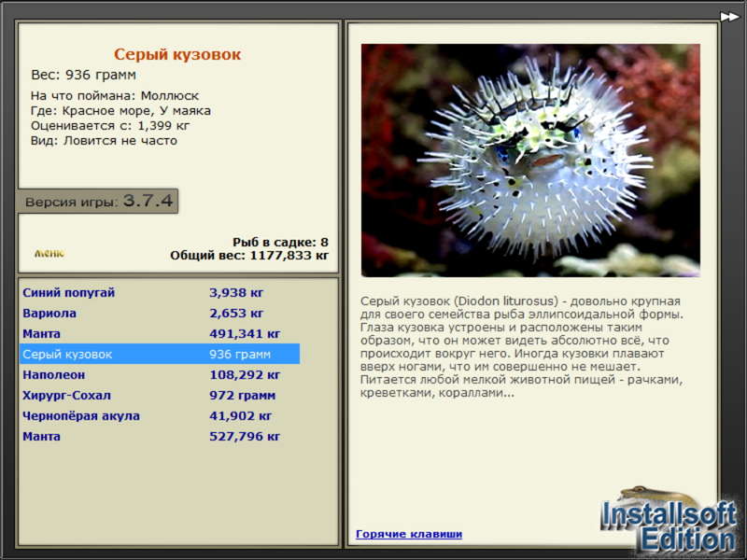Click the 972 грамм weight value
747x560 pixels.
tap(242, 395)
